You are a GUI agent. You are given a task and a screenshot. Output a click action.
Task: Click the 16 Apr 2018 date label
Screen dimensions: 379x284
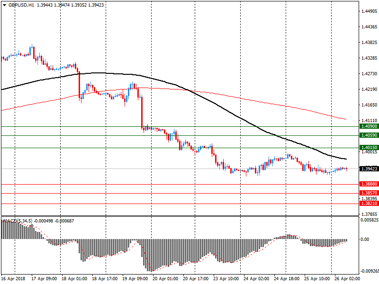[x=13, y=278]
